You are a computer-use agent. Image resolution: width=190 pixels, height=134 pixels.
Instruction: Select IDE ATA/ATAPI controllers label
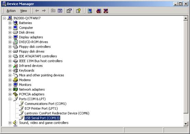38,56
